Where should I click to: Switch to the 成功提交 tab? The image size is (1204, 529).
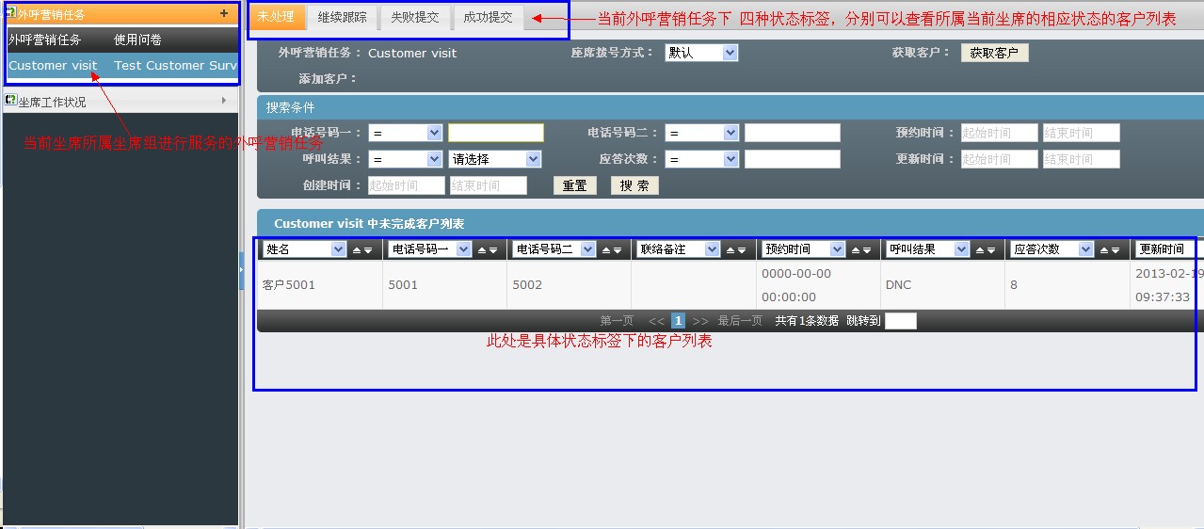[x=488, y=18]
